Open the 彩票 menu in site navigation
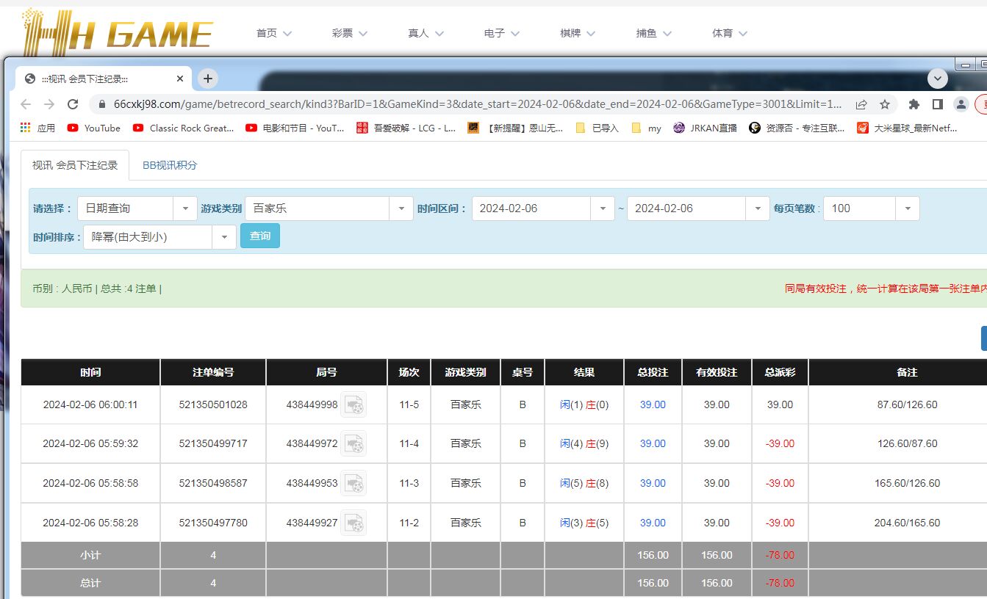Image resolution: width=987 pixels, height=599 pixels. (x=349, y=33)
